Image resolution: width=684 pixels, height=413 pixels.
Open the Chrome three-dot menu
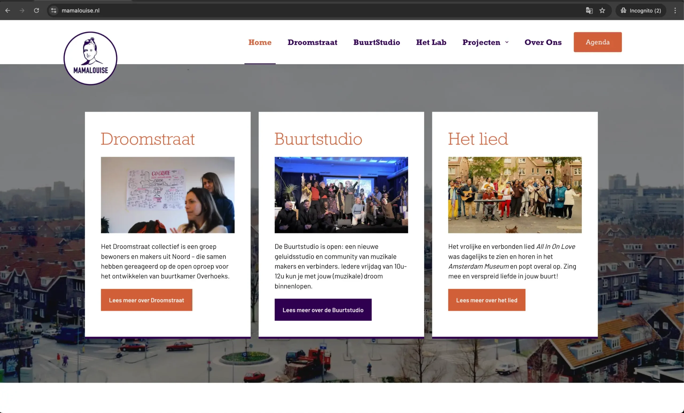pyautogui.click(x=675, y=10)
